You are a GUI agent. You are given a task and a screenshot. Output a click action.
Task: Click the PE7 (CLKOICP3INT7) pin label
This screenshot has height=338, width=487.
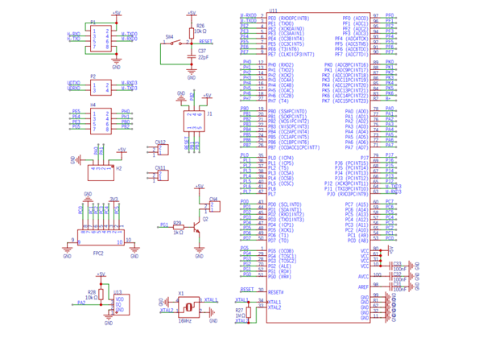[x=291, y=54]
